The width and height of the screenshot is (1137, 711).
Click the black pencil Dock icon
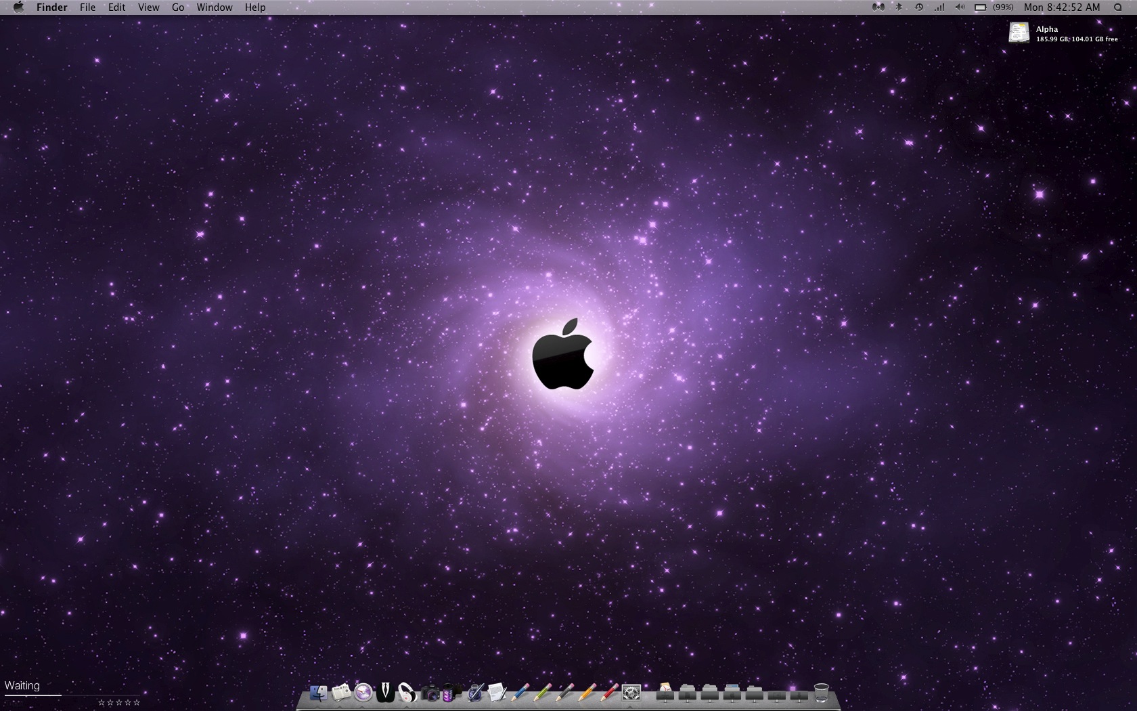564,693
